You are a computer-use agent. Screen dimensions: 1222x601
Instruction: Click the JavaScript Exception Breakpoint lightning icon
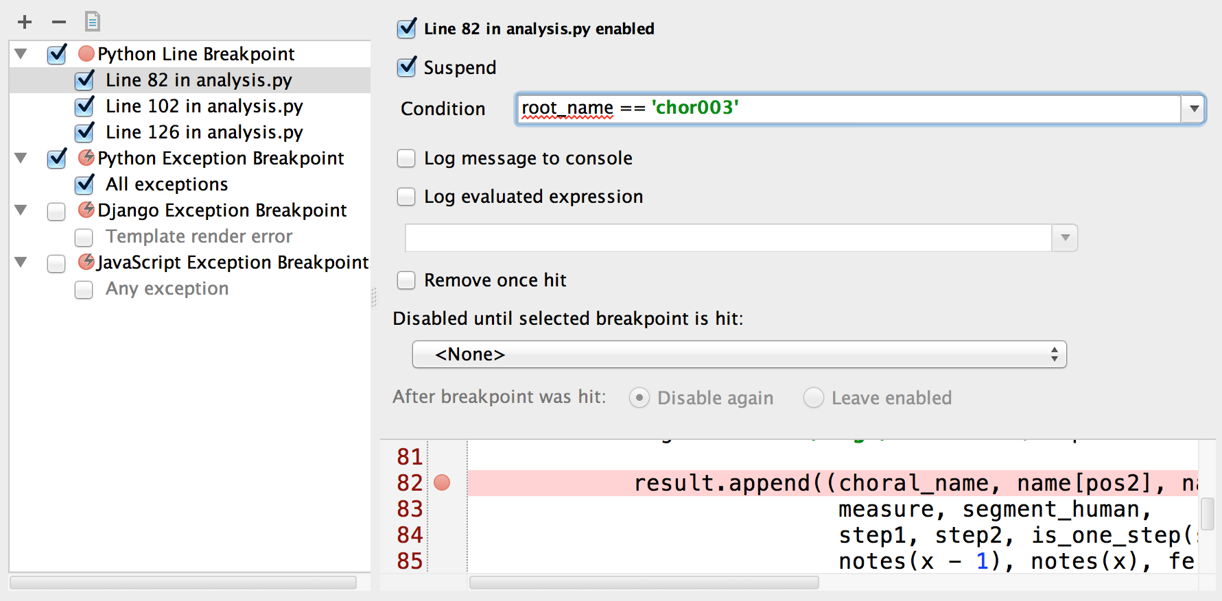click(x=86, y=262)
